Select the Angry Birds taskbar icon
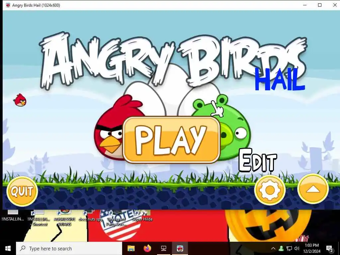Image resolution: width=340 pixels, height=255 pixels. [x=180, y=248]
